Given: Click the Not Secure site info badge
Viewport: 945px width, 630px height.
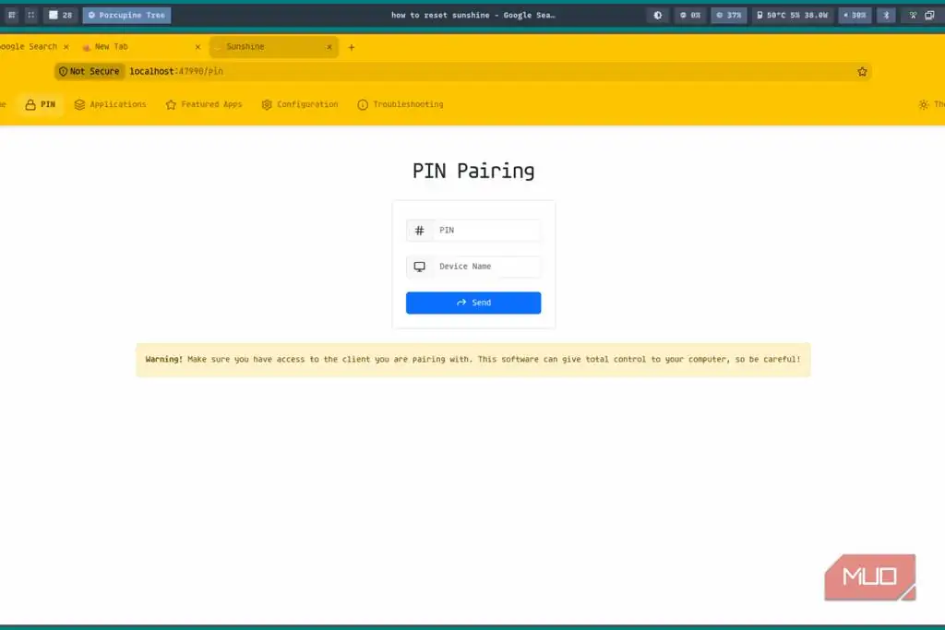Looking at the screenshot, I should tap(90, 71).
